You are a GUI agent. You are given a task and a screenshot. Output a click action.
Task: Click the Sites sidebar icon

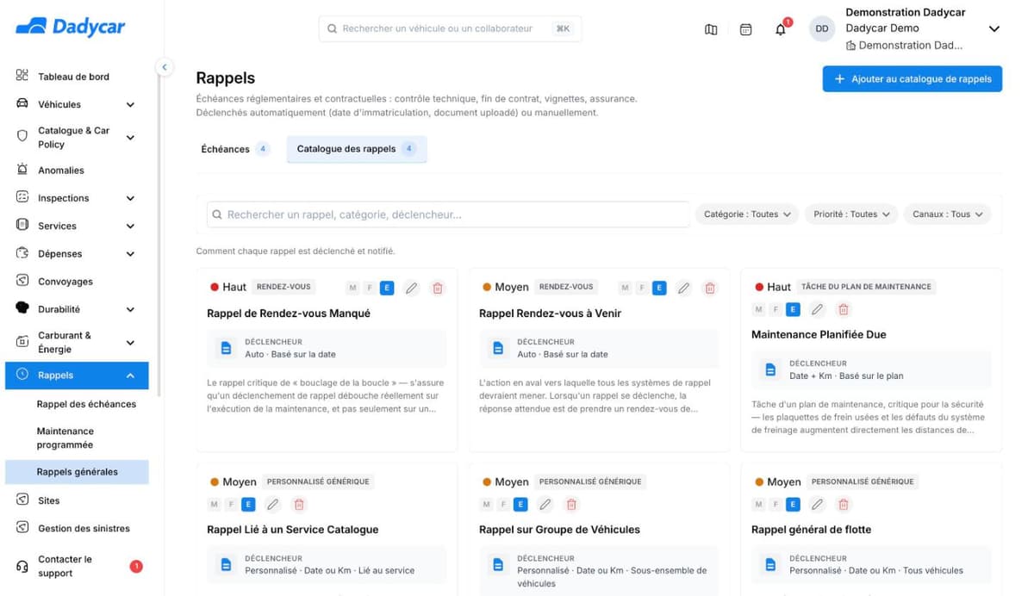point(22,500)
